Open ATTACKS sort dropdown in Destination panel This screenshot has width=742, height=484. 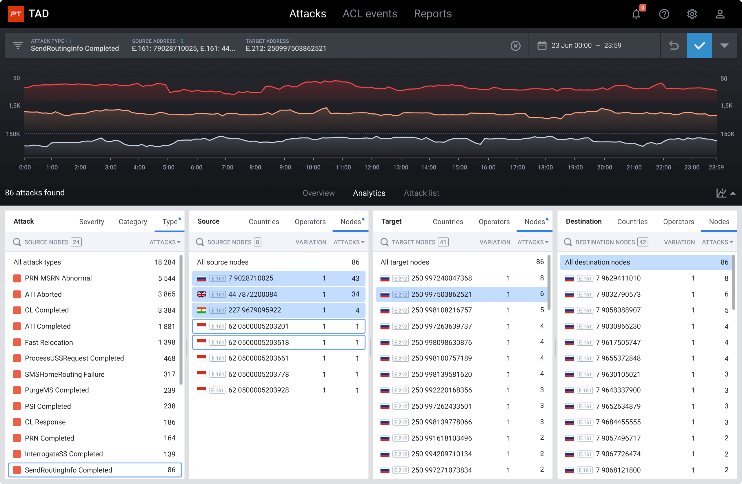coord(717,242)
